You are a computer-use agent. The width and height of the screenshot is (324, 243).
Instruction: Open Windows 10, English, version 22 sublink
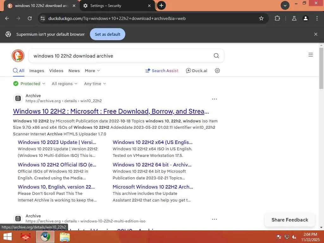pyautogui.click(x=56, y=187)
